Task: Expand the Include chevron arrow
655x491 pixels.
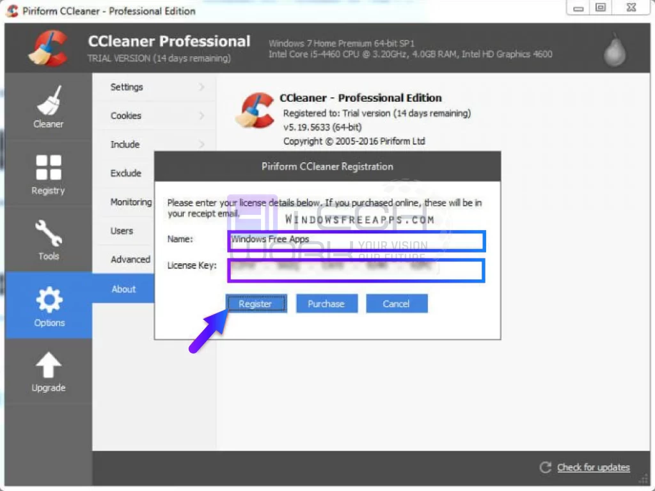Action: pos(201,144)
